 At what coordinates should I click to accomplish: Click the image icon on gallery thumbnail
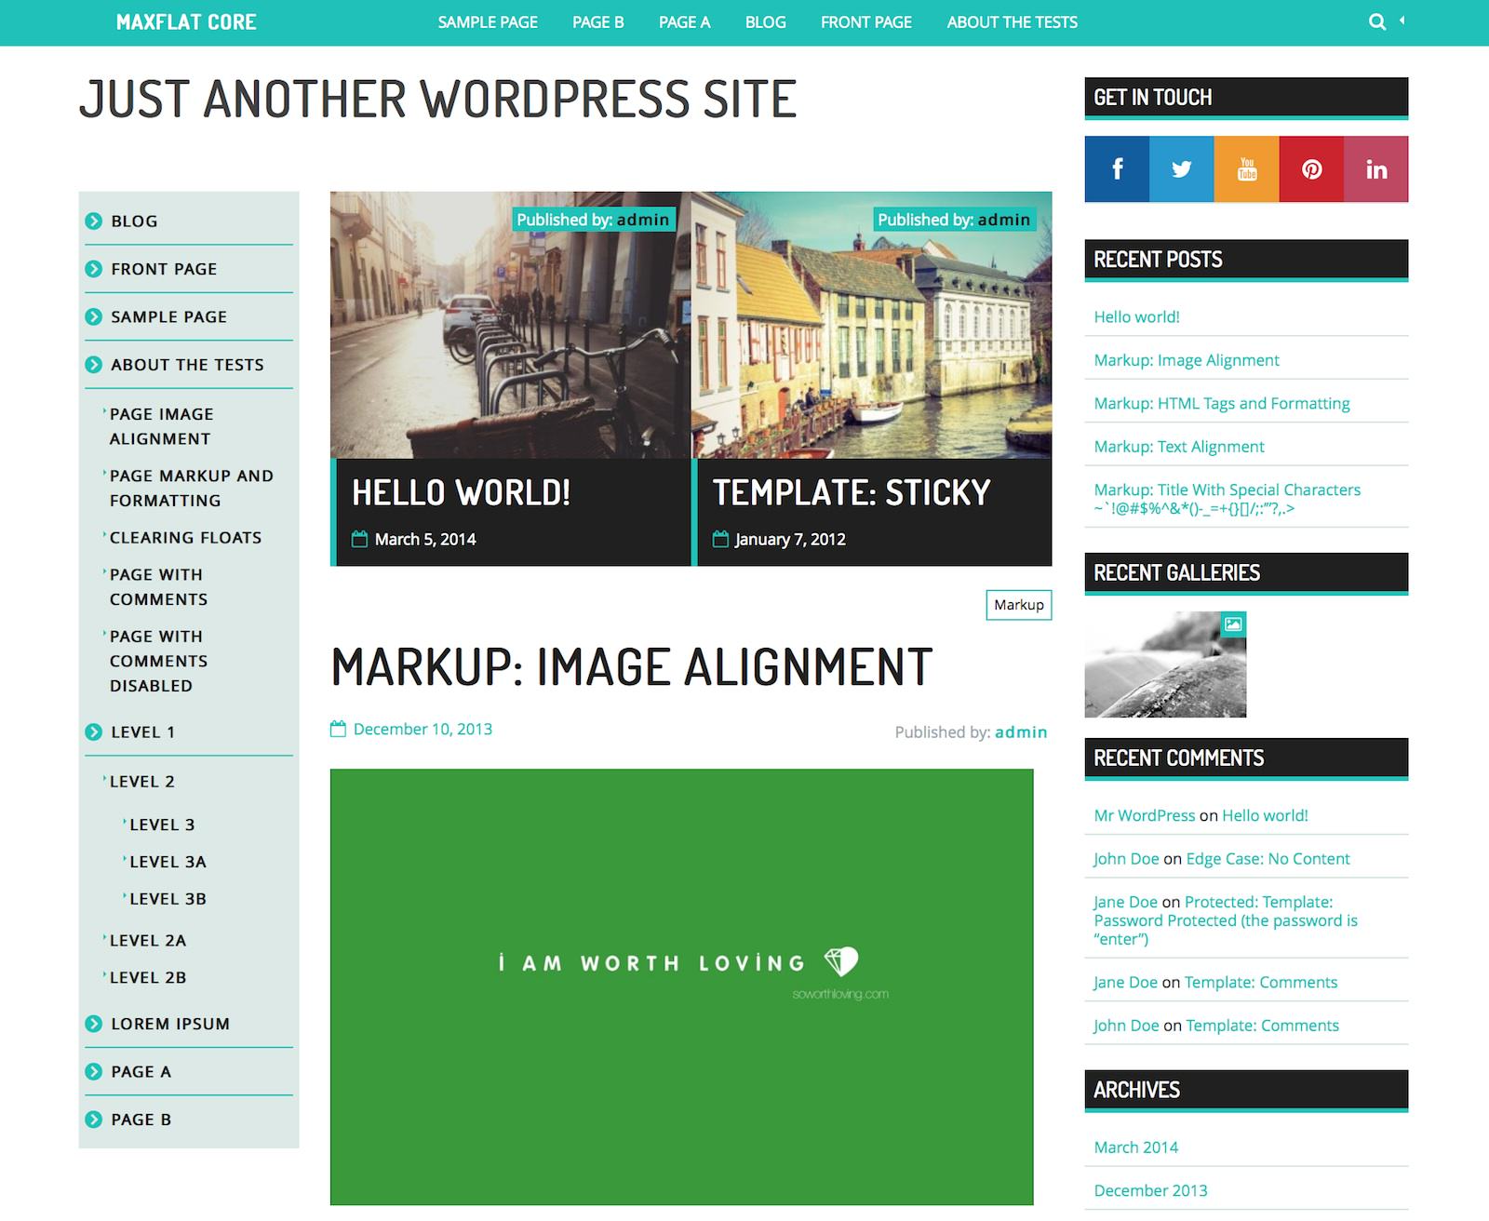click(1233, 624)
